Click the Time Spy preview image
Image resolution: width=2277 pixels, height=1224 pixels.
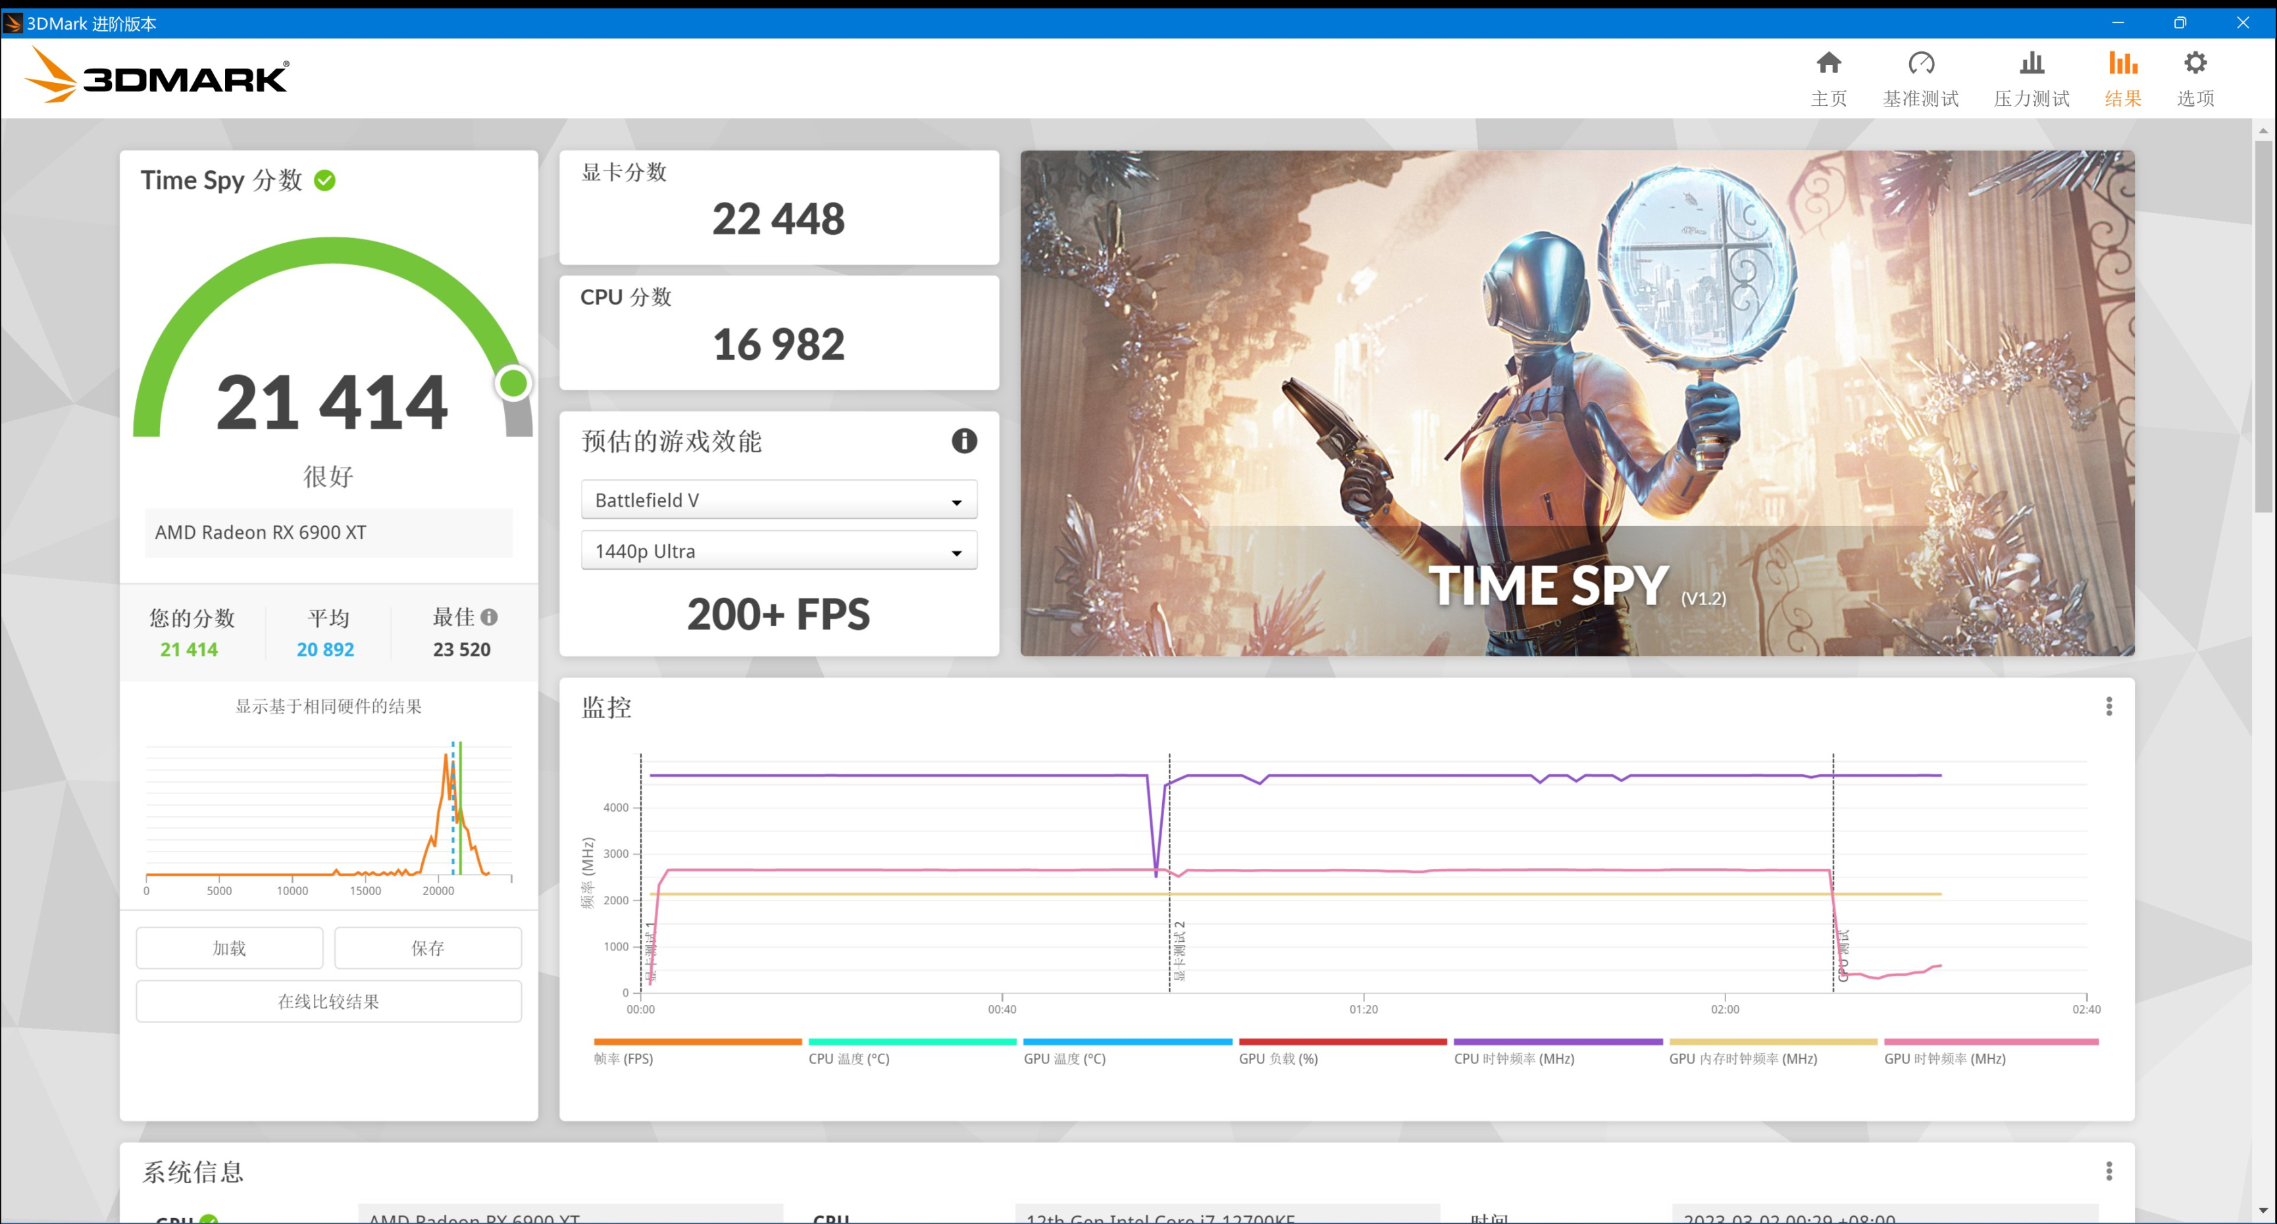pos(1576,403)
